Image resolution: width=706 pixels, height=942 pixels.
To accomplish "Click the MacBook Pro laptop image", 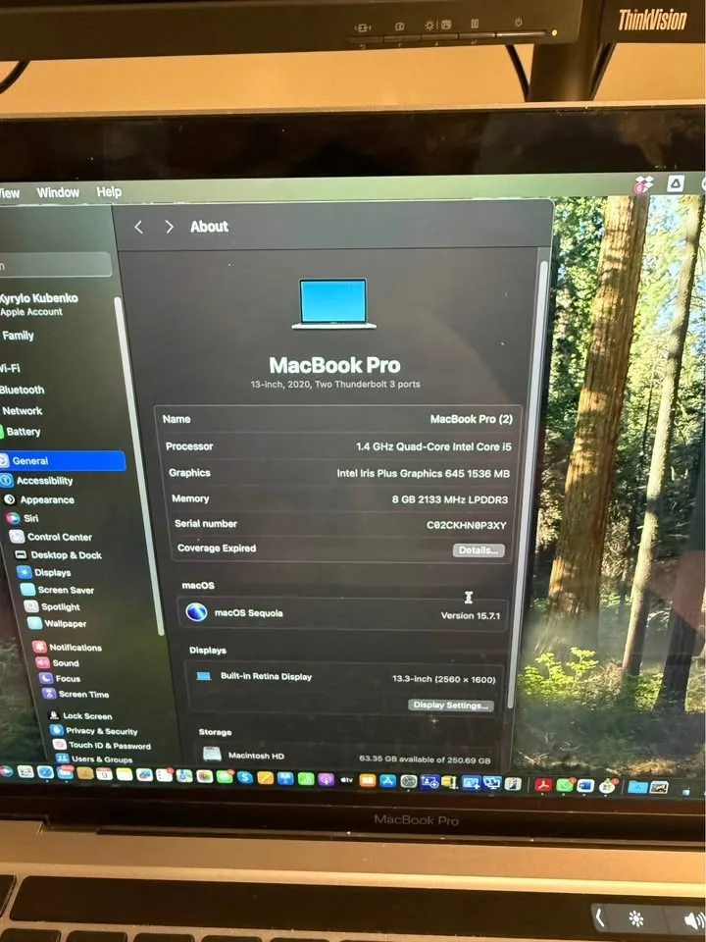I will click(333, 303).
